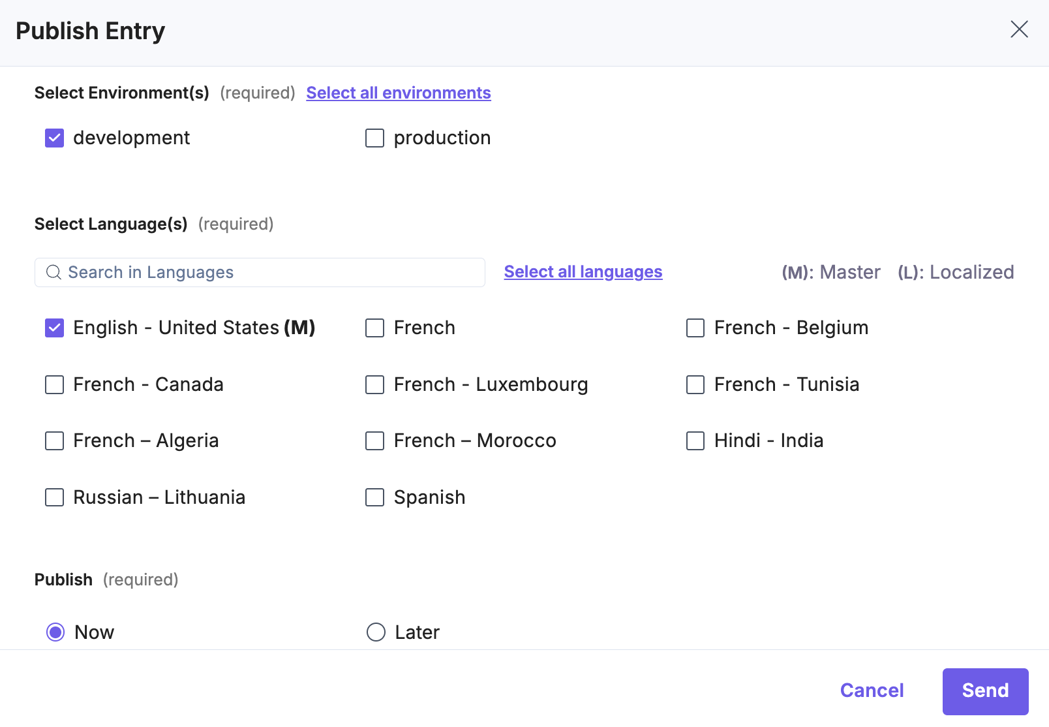This screenshot has width=1049, height=727.
Task: Tick the French – Morocco checkbox
Action: 375,441
